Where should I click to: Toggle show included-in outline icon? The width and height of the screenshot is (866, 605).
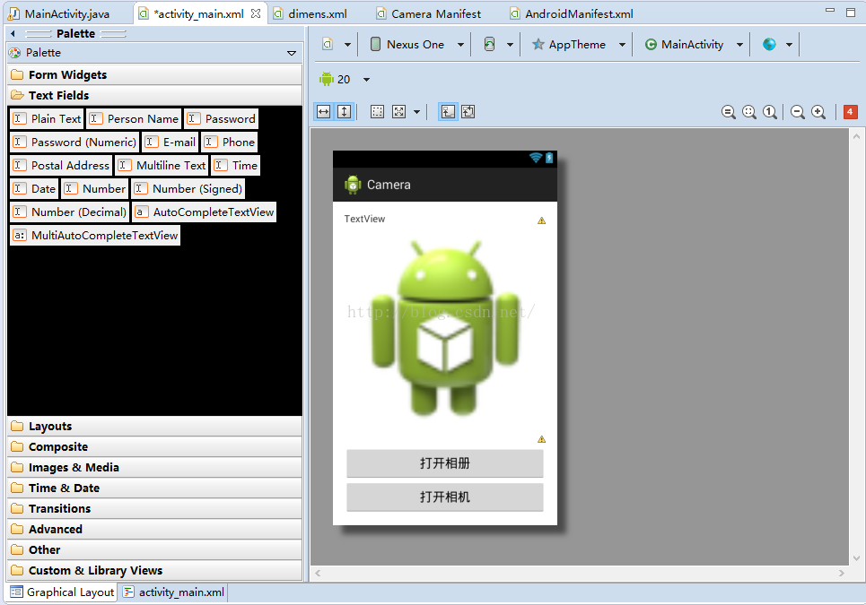click(x=377, y=112)
